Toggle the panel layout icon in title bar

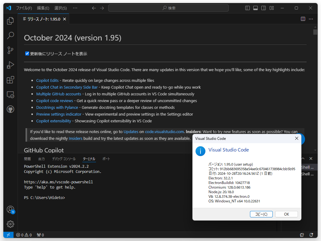(x=255, y=8)
